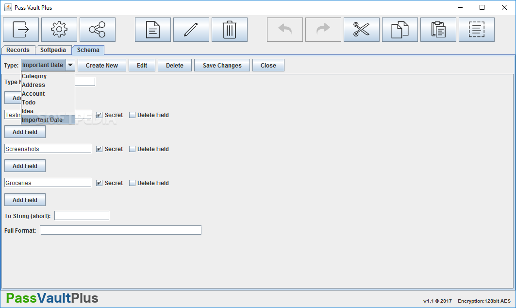
Task: Click the share toolbar icon
Action: [98, 30]
